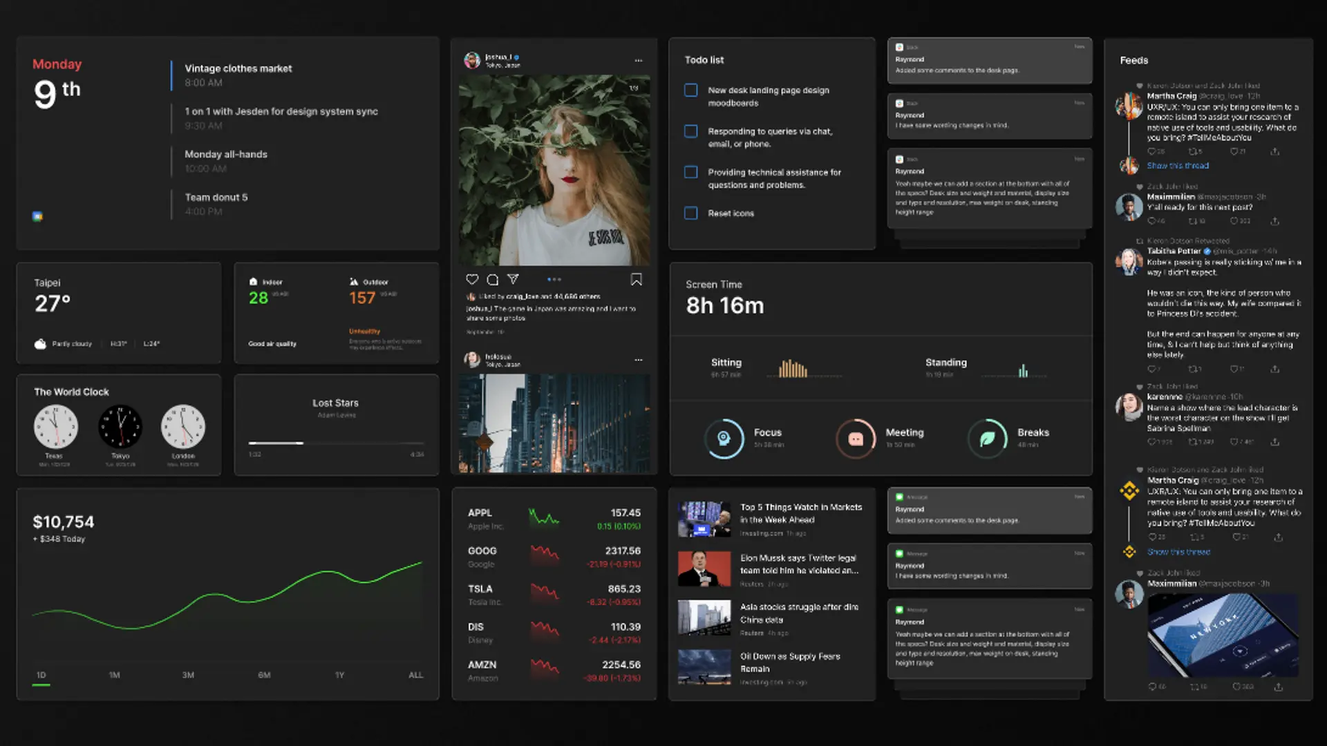Image resolution: width=1327 pixels, height=746 pixels.
Task: Click the heart like icon under photo
Action: pos(472,280)
